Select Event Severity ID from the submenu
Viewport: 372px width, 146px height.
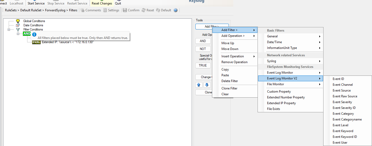pos(347,108)
